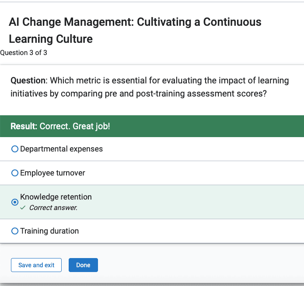Image resolution: width=304 pixels, height=286 pixels.
Task: Click the 'Knowledge retention' answer text
Action: pos(56,197)
